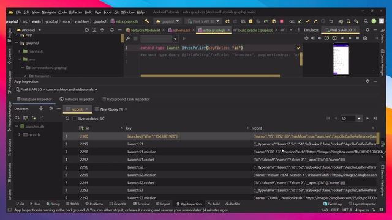Viewport: 392px width, 220px height.
Task: Click Keep database connections open icon
Action: 34,117
